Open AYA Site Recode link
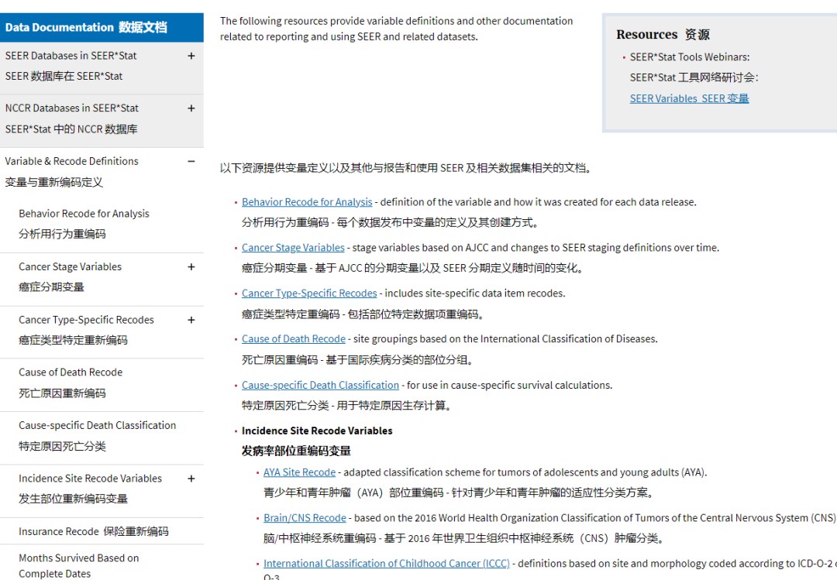The image size is (837, 580). point(299,472)
